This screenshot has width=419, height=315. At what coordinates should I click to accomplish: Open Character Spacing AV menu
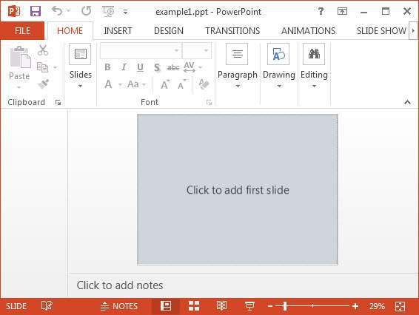click(192, 67)
